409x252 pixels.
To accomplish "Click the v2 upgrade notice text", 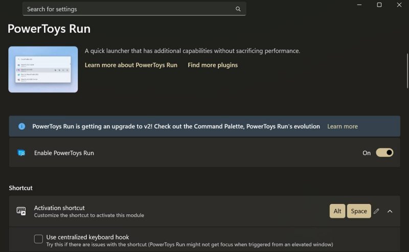I will pos(176,126).
